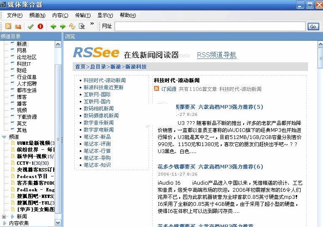Viewport: 323px width, 227px height.
Task: Open the 频道(N) menu
Action: pyautogui.click(x=37, y=15)
